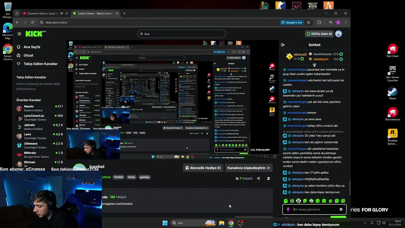Open Windows Start menu

click(x=165, y=223)
